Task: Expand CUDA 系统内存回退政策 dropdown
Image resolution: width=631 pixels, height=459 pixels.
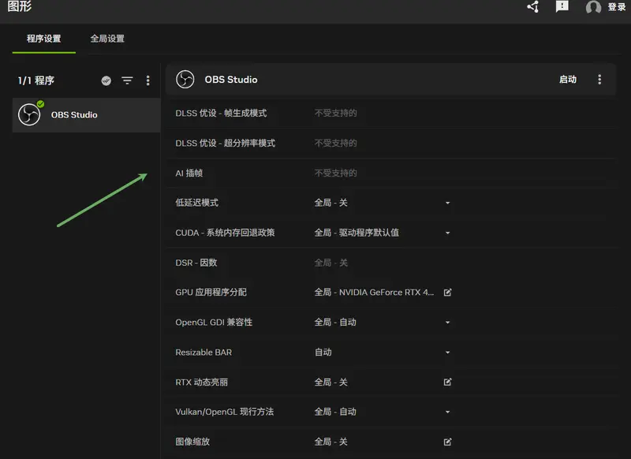Action: click(447, 233)
